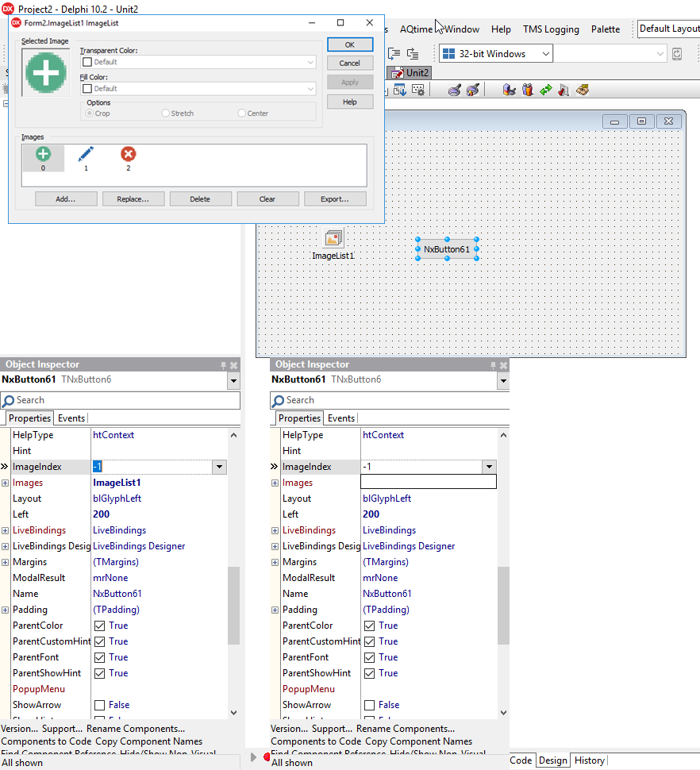Switch to the Unit2 editor tab

click(410, 73)
